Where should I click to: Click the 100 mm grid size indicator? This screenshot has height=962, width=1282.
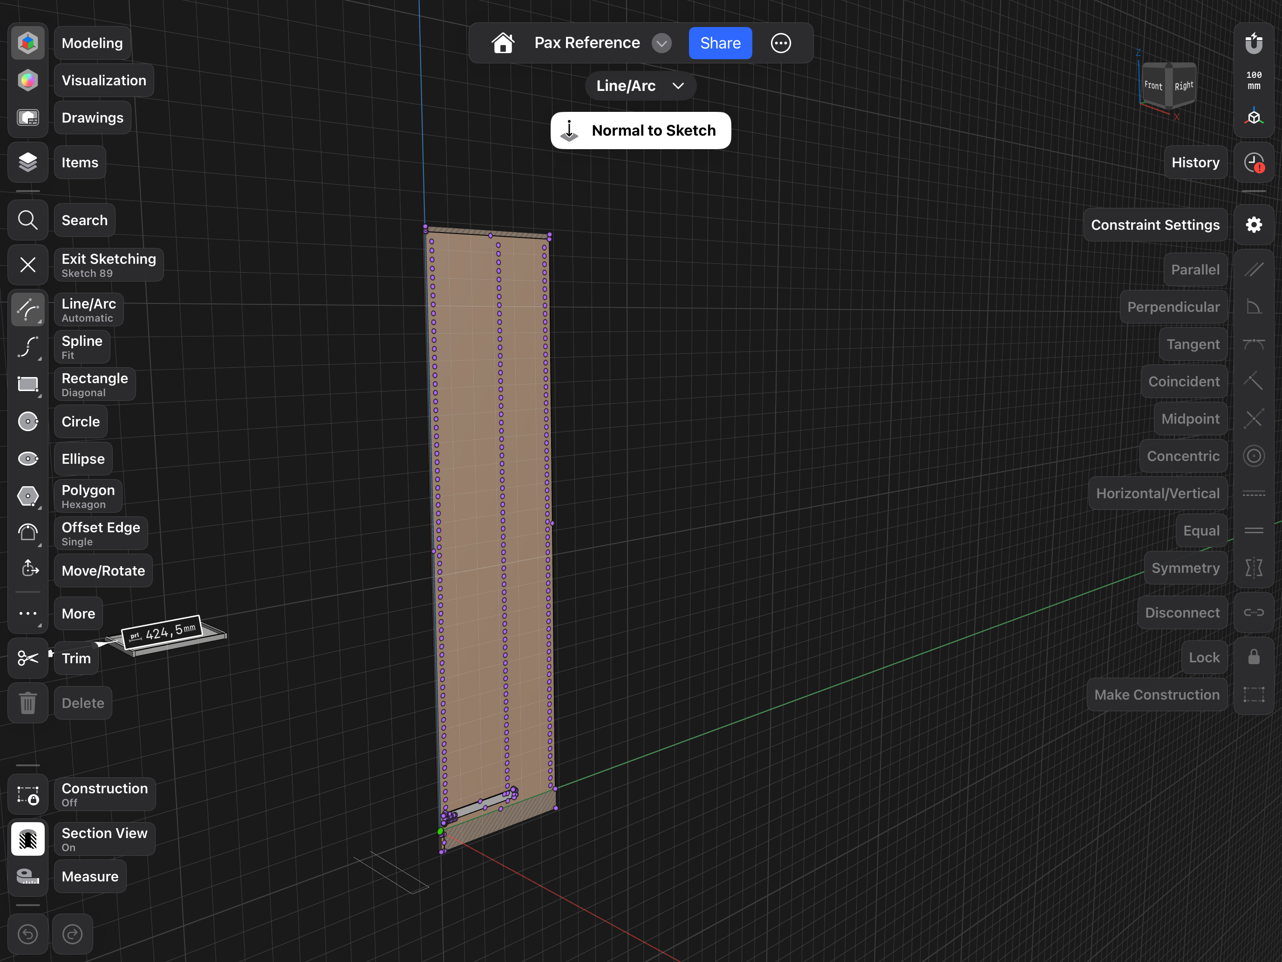1254,80
